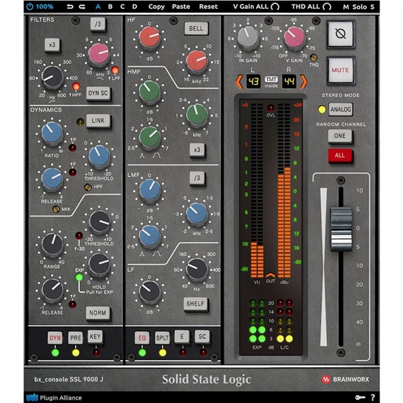Click Paste in top bar
403x403 pixels.
click(181, 7)
